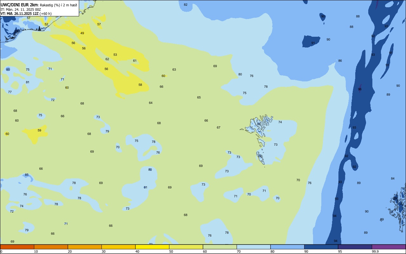The width and height of the screenshot is (406, 254).
Task: Click the bright yellow 40–50 legend swatch
Action: pos(152,247)
